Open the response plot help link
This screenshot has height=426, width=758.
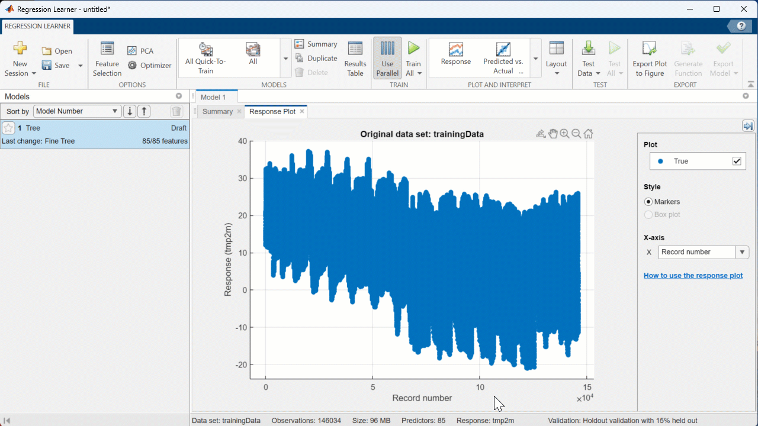(693, 276)
